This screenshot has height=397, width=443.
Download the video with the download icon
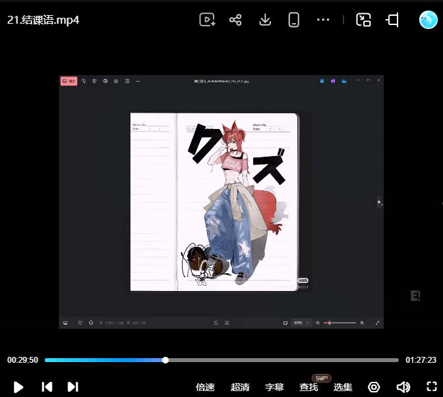tap(265, 20)
